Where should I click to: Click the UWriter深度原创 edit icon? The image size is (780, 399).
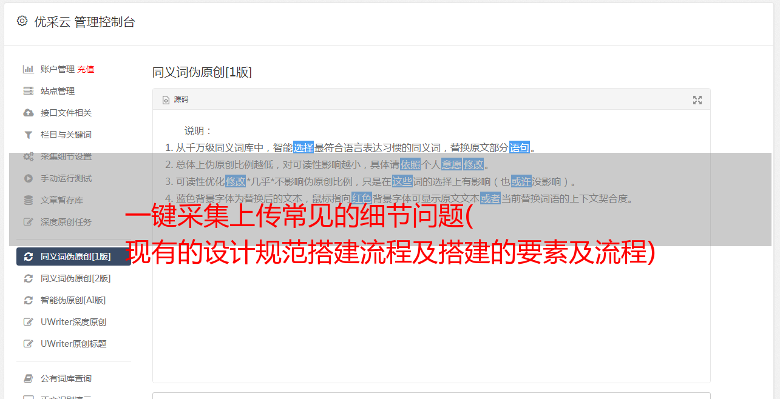[28, 322]
